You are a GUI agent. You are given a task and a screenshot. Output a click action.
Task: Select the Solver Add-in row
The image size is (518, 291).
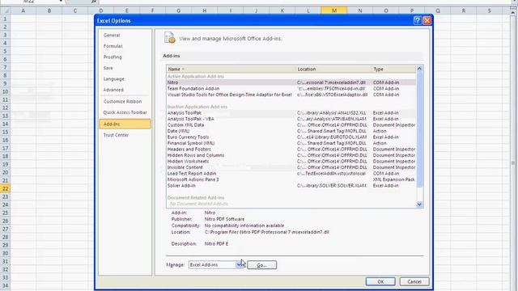coord(291,185)
